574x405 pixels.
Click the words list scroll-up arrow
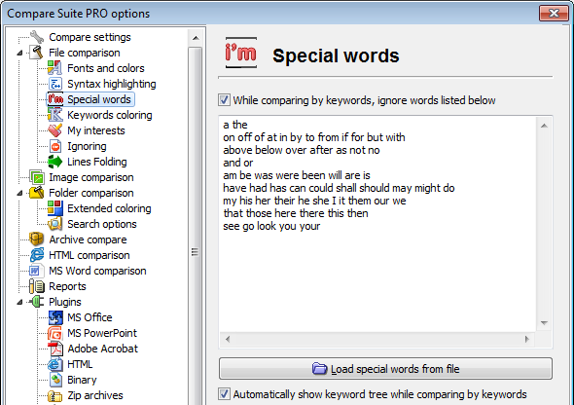[x=544, y=126]
